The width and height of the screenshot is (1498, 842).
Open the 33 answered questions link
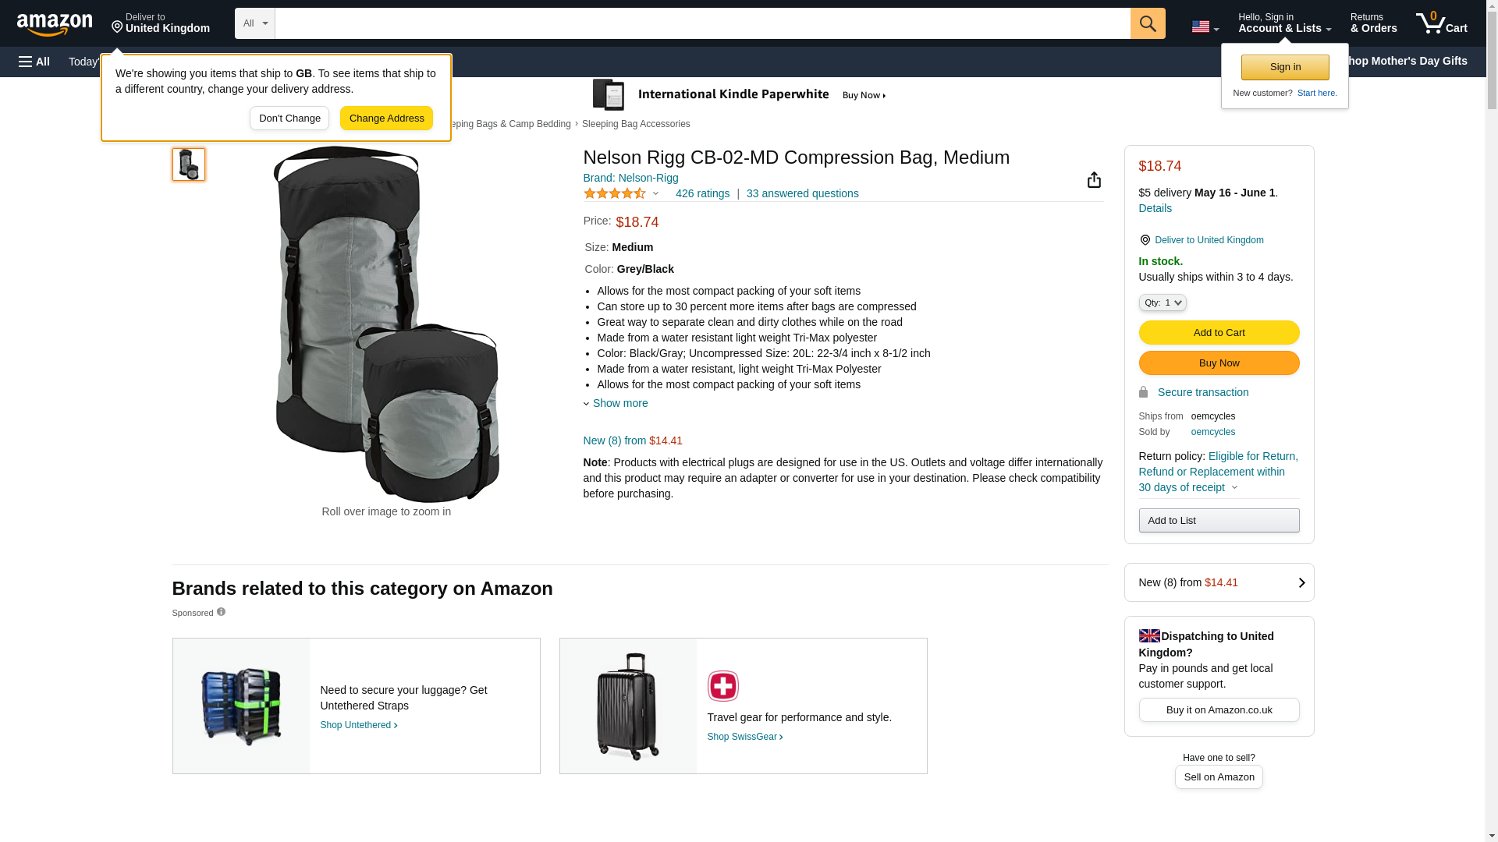coord(802,193)
